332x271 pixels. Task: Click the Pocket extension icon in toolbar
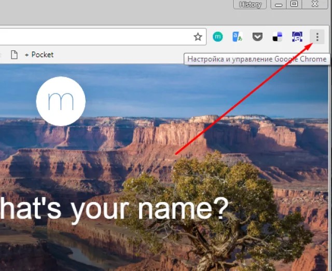(x=257, y=37)
